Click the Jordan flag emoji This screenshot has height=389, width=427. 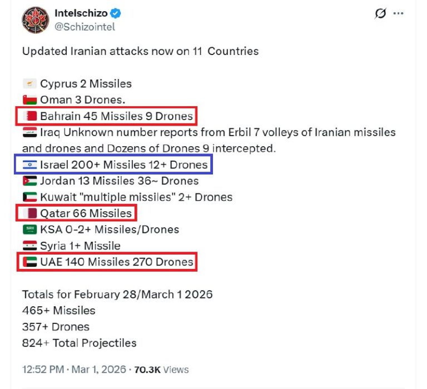point(30,181)
